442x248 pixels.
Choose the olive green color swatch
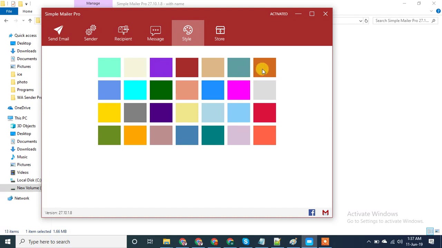[x=109, y=135]
